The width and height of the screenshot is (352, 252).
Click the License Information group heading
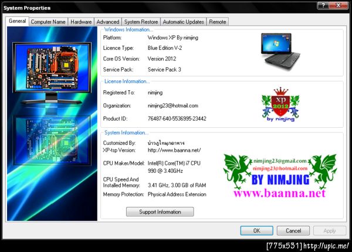click(x=127, y=81)
